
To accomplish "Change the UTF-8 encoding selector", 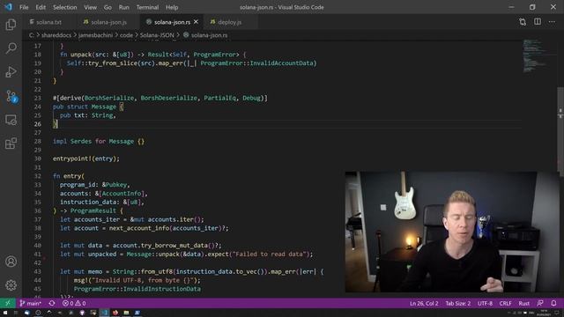I will [x=485, y=303].
